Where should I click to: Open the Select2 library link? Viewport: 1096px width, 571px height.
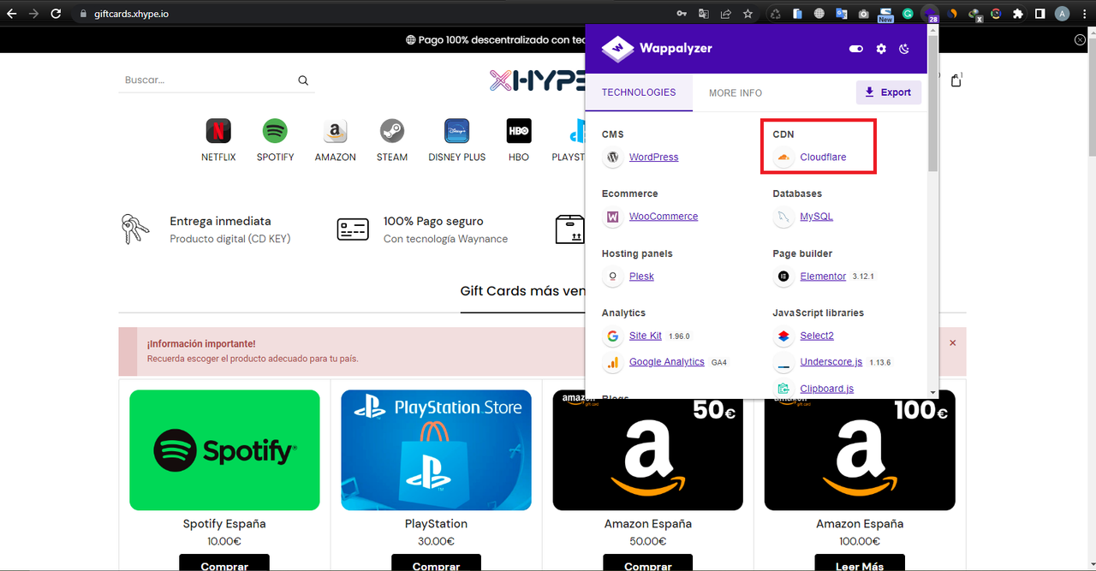point(817,336)
